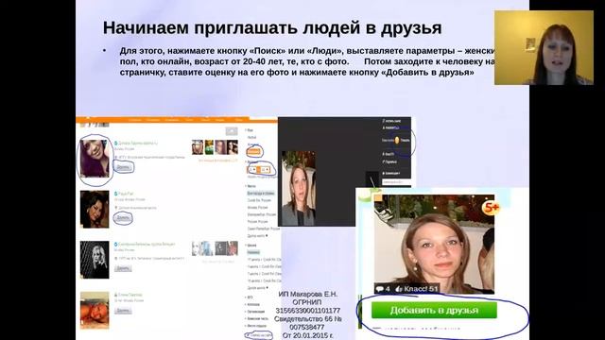Click the large profile photo above the green button
The image size is (605, 340).
(x=434, y=244)
